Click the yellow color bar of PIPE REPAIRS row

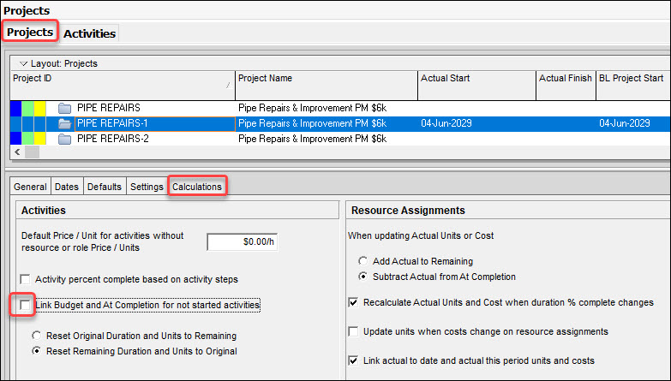(39, 108)
